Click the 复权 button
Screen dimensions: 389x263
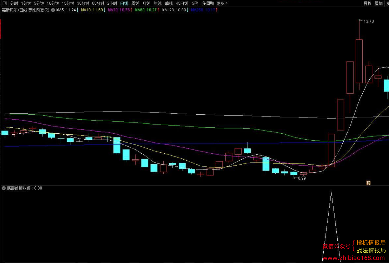point(367,3)
